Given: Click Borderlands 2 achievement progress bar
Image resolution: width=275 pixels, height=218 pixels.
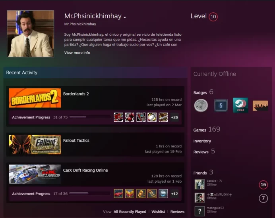Looking at the screenshot, I should [90, 117].
